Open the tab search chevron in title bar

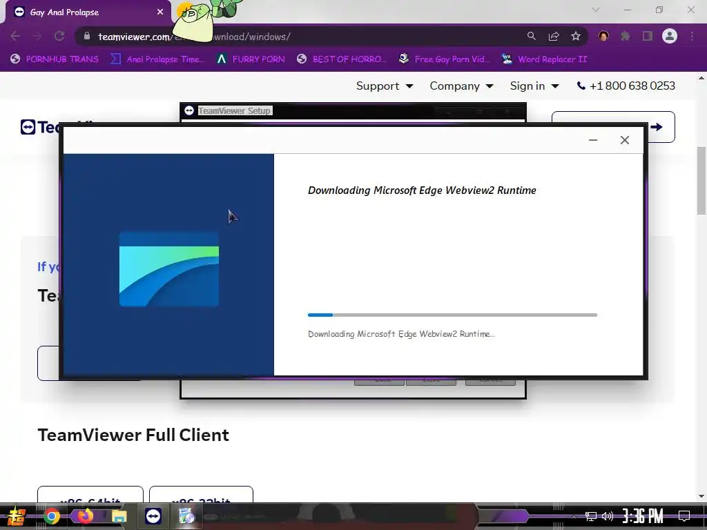[x=596, y=10]
